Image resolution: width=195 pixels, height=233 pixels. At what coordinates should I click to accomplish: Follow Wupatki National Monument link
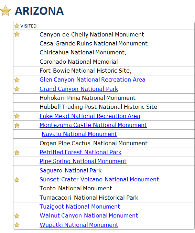[x=79, y=225]
